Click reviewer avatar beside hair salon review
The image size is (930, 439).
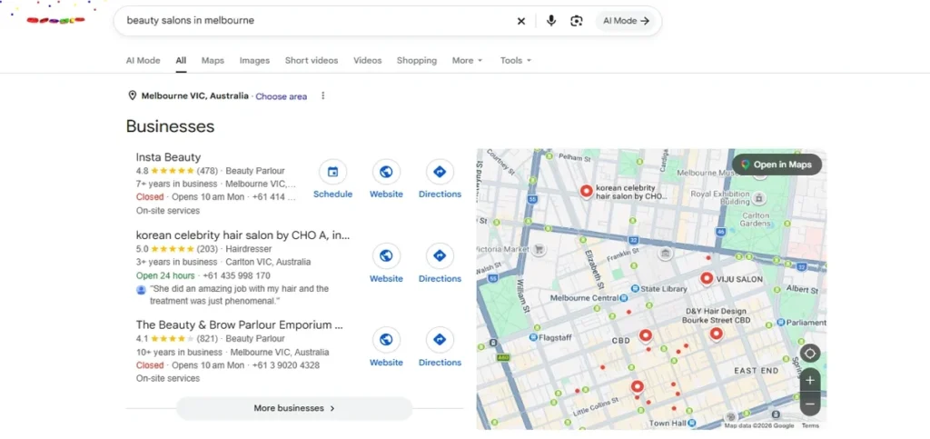(141, 290)
